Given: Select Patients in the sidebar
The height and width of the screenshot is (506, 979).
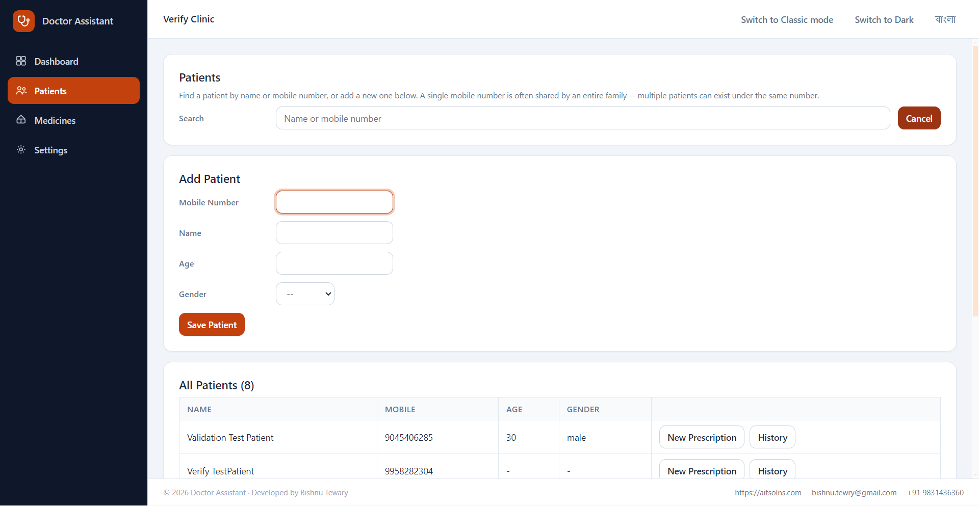Looking at the screenshot, I should point(73,91).
